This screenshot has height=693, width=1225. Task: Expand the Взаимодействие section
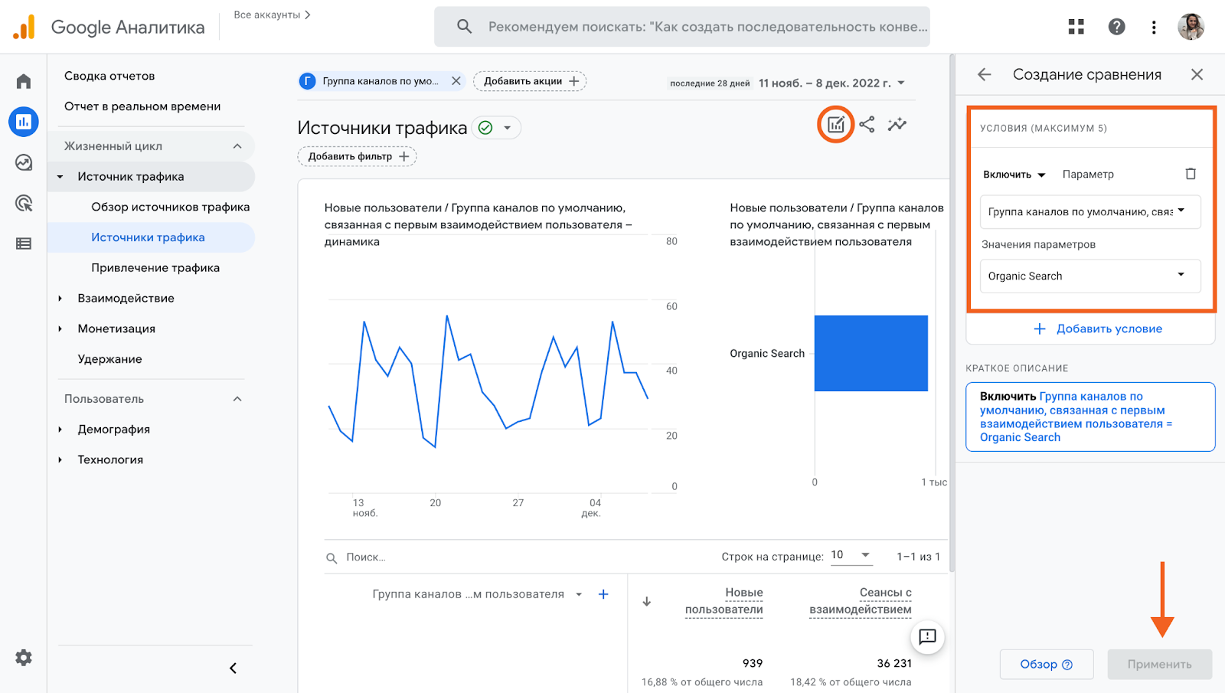tap(127, 298)
